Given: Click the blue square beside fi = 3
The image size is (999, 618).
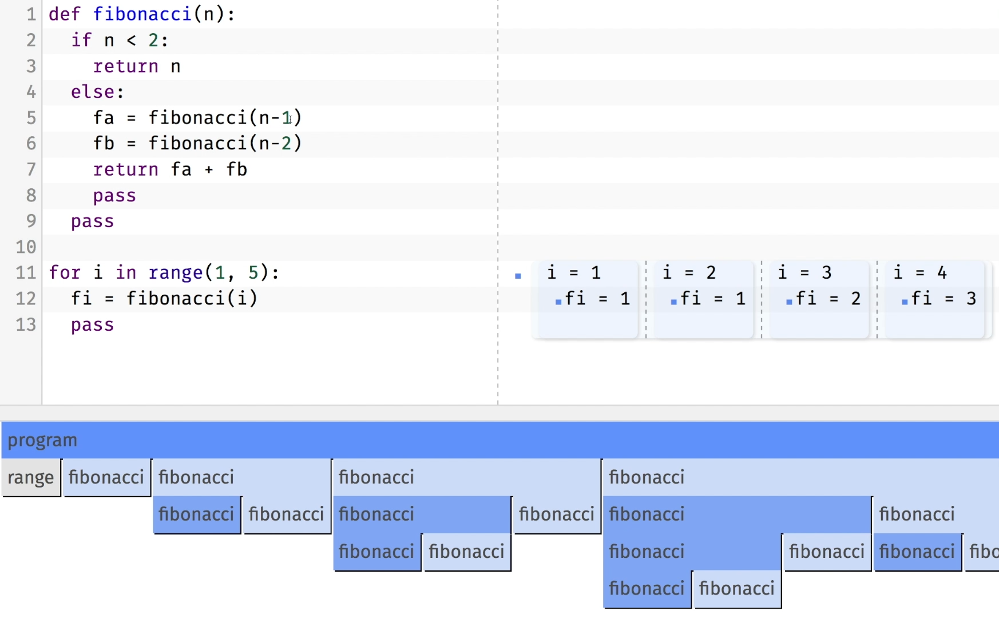Looking at the screenshot, I should (x=905, y=302).
